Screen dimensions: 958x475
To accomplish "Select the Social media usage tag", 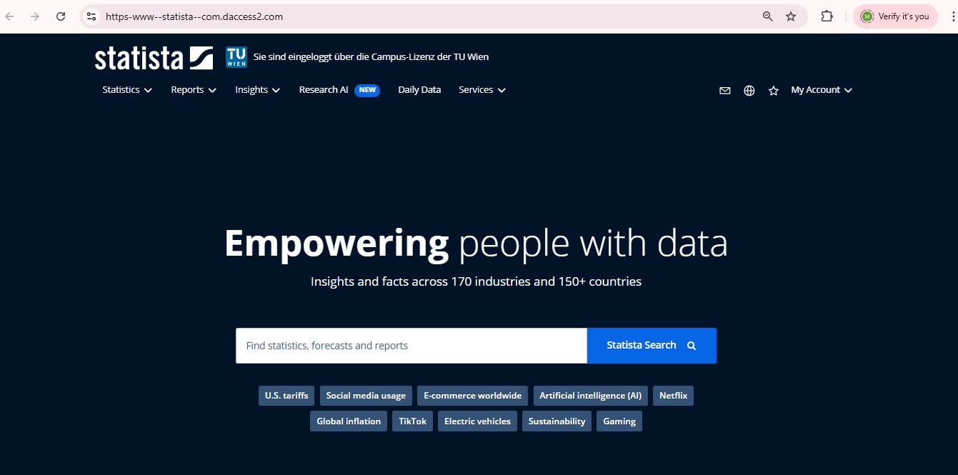I will point(366,396).
